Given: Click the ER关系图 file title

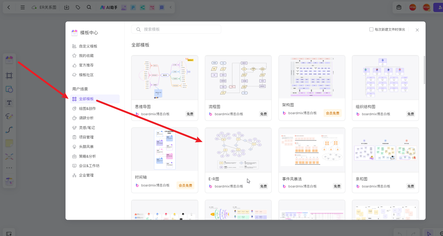Looking at the screenshot, I should tap(48, 7).
